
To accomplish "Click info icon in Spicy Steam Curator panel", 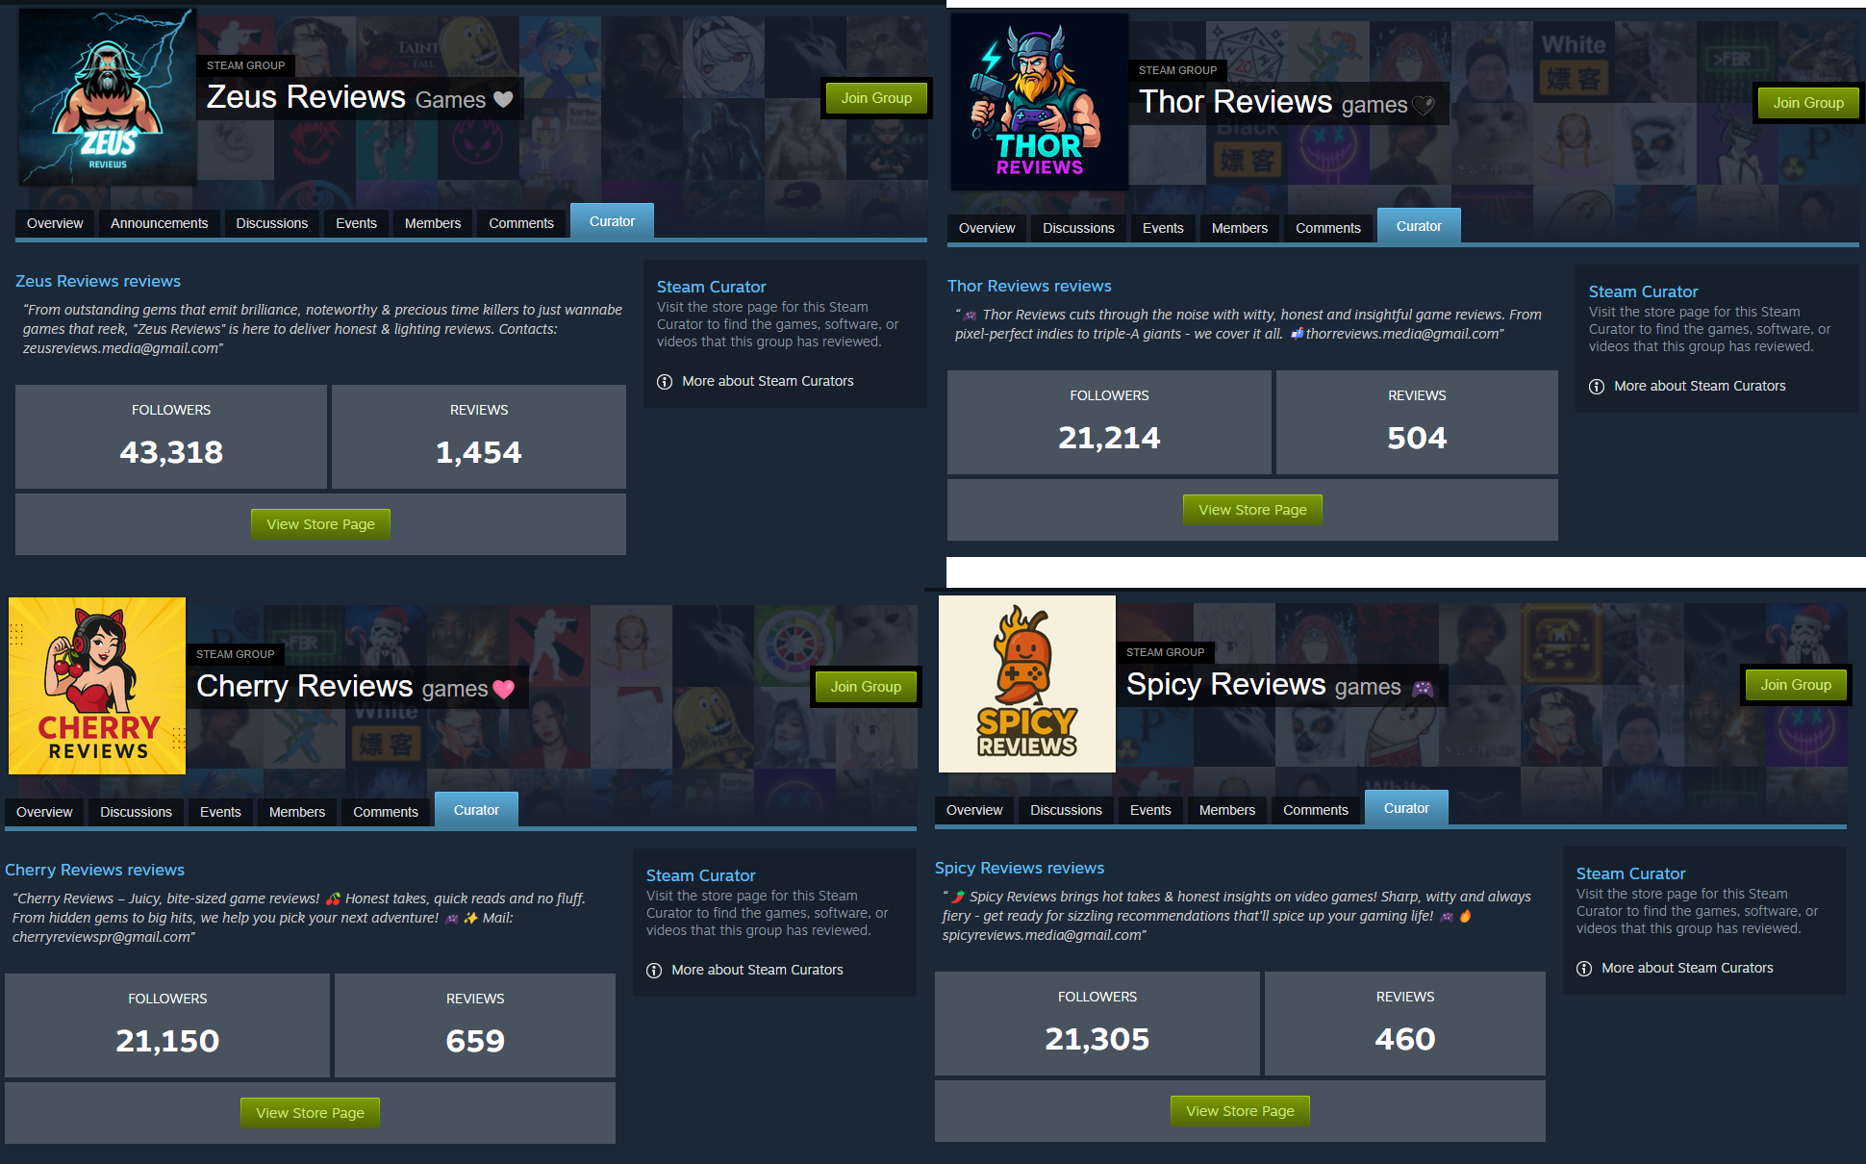I will [1584, 969].
